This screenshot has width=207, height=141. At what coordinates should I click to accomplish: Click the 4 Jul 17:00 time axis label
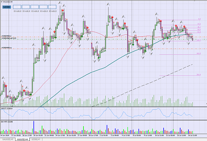126,135
